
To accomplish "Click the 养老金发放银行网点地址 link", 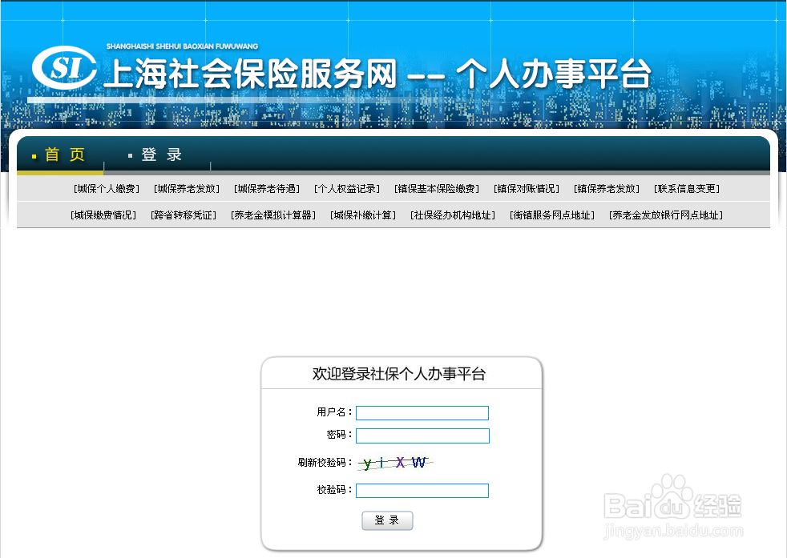I will coord(668,215).
